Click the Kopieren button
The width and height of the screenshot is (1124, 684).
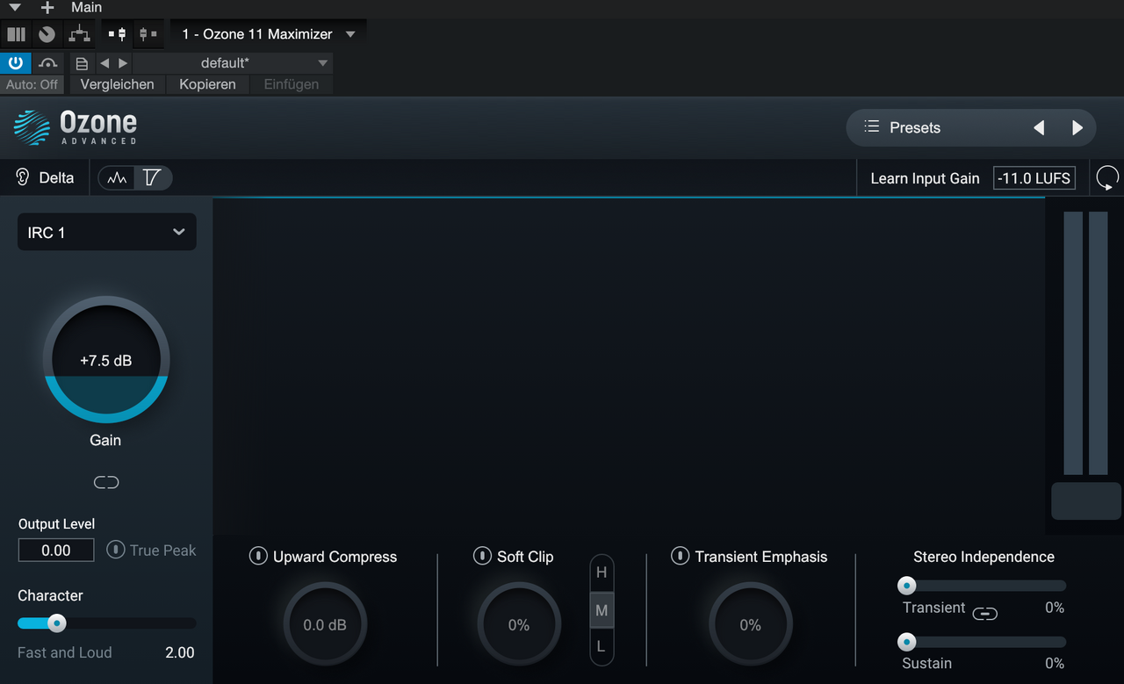tap(207, 84)
